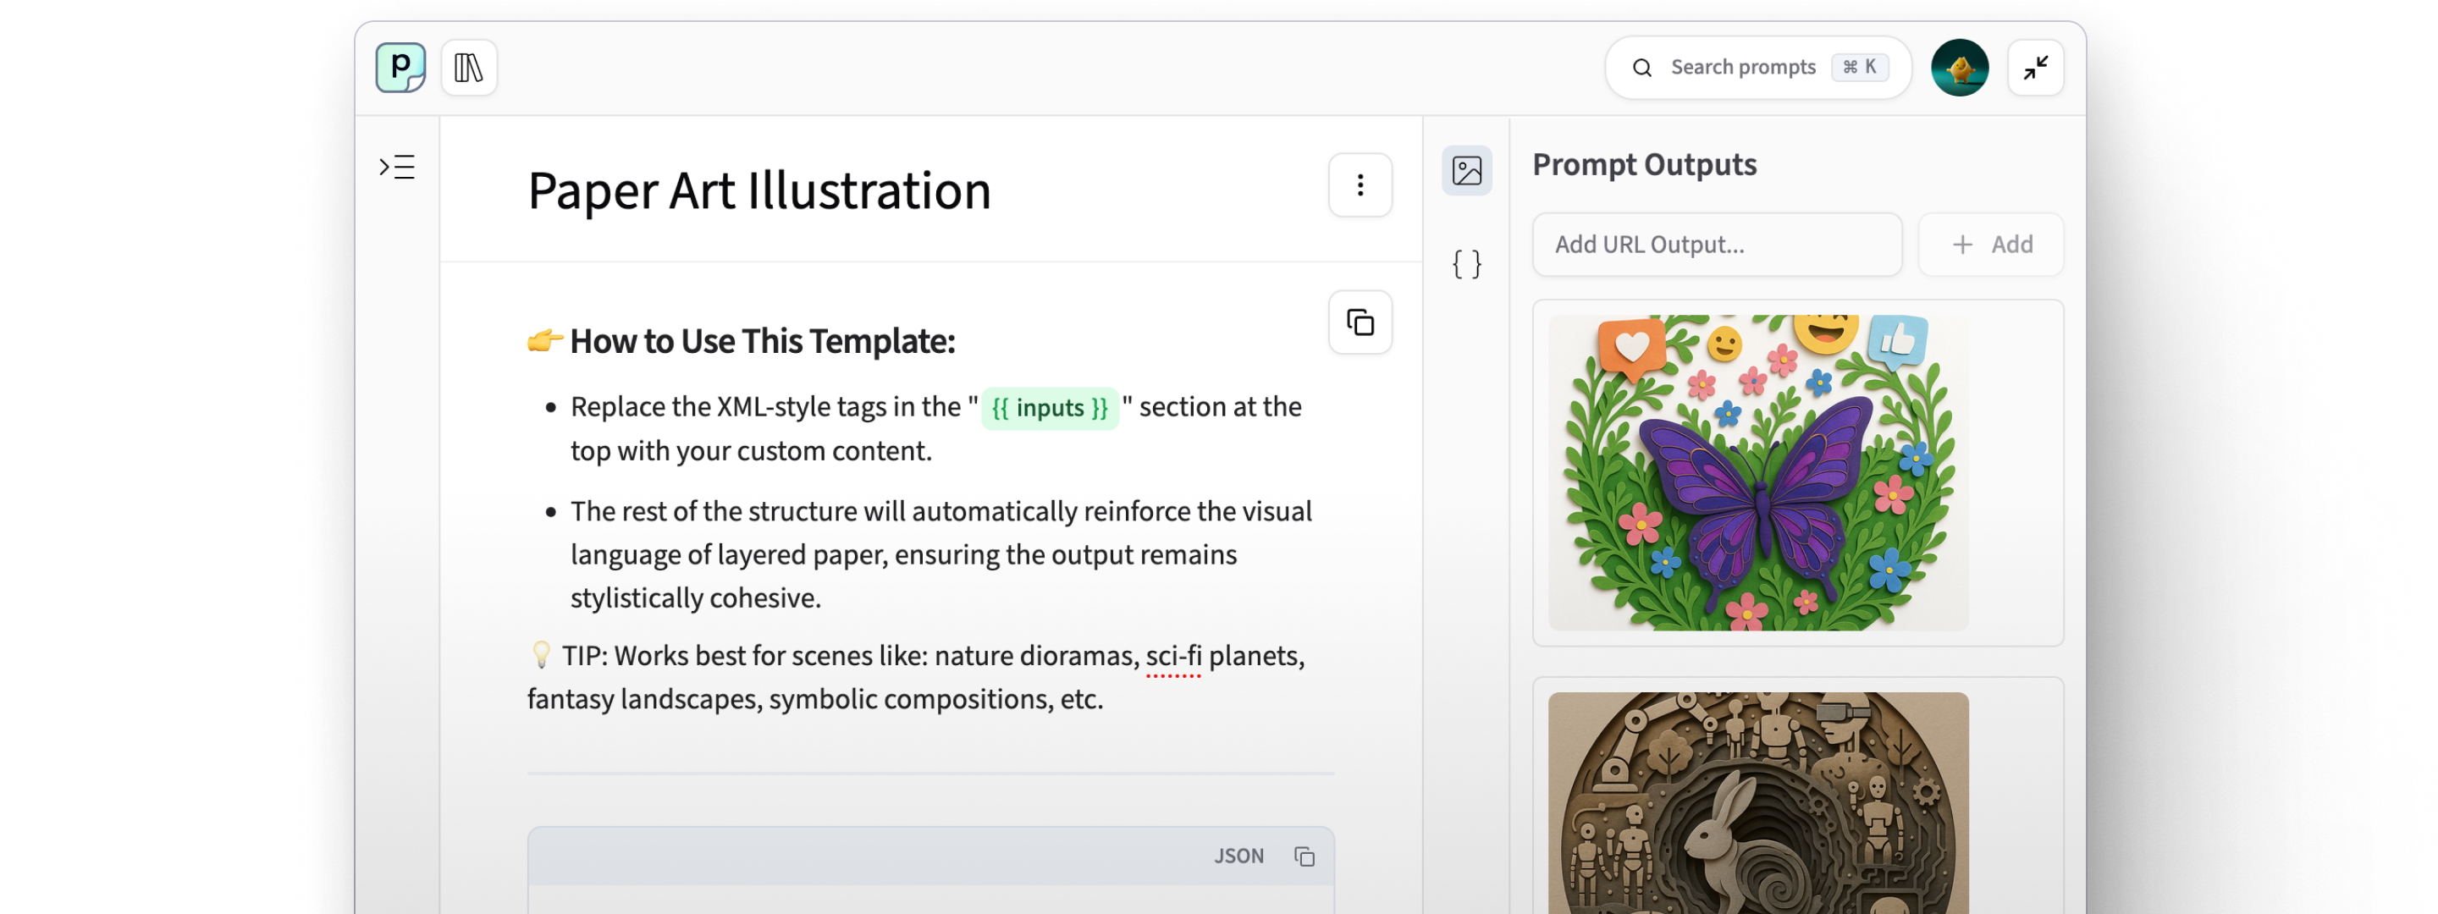2438x914 pixels.
Task: Click the Add URL Output field
Action: pos(1716,245)
